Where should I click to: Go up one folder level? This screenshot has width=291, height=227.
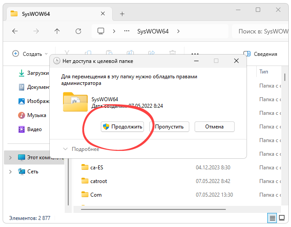57,31
